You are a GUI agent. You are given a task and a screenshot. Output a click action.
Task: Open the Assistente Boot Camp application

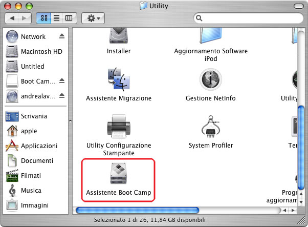click(119, 173)
